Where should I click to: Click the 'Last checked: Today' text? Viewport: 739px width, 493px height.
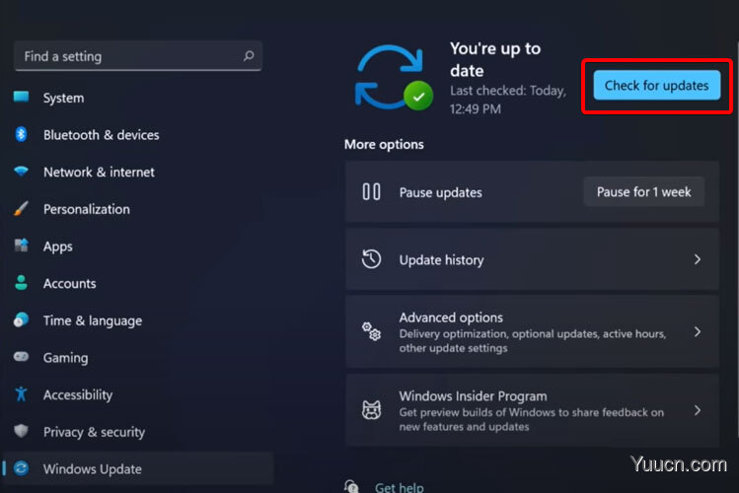pyautogui.click(x=508, y=100)
